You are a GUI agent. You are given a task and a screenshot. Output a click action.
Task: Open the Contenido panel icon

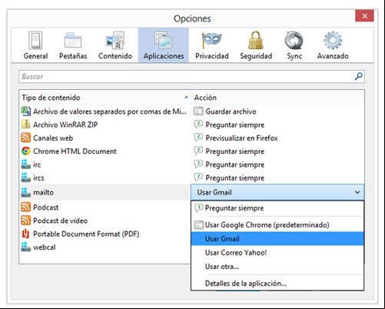point(115,41)
